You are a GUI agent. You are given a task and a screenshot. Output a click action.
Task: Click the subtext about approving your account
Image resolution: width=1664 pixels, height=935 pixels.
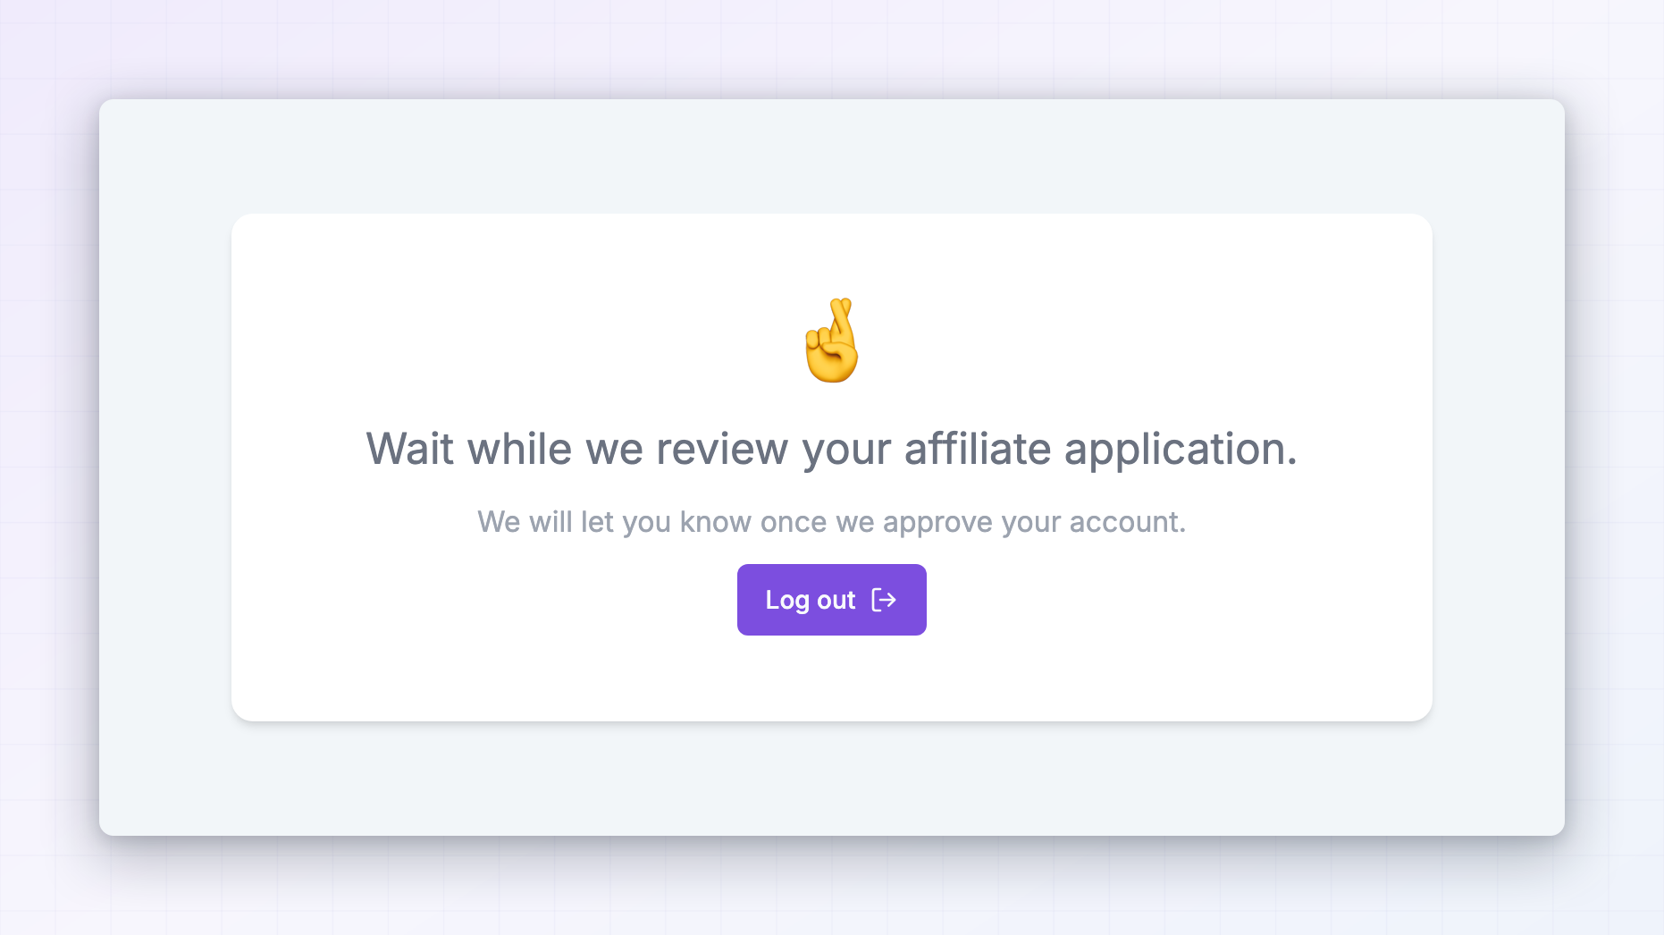pos(831,522)
